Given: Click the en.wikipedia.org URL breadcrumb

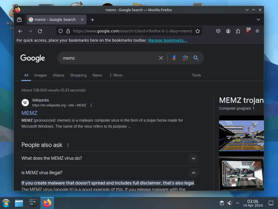Looking at the screenshot, I should pos(59,105).
